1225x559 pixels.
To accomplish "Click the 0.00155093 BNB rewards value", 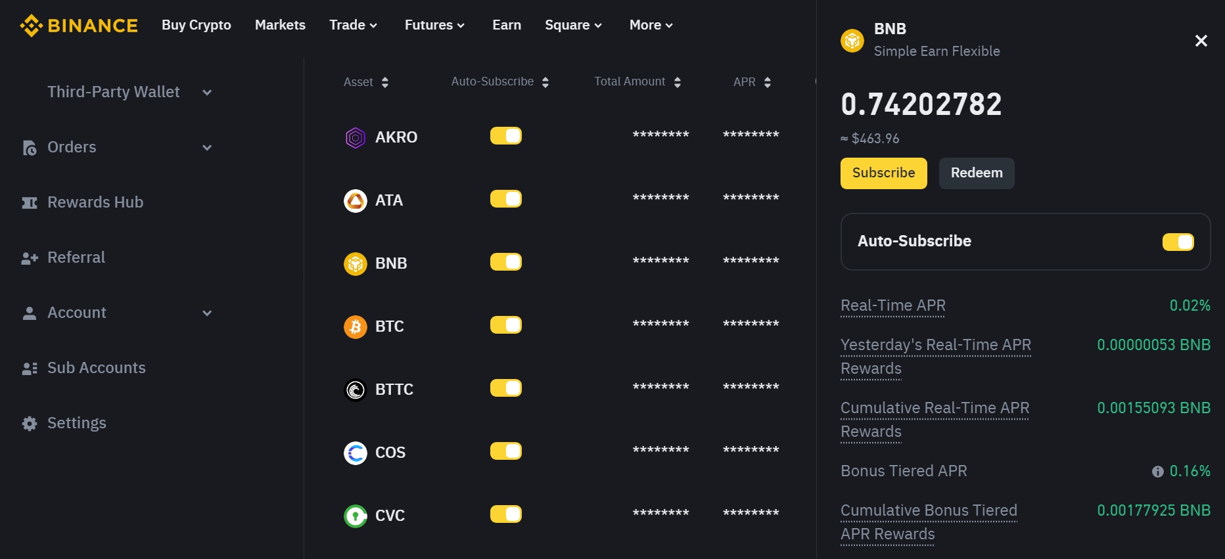I will point(1154,408).
